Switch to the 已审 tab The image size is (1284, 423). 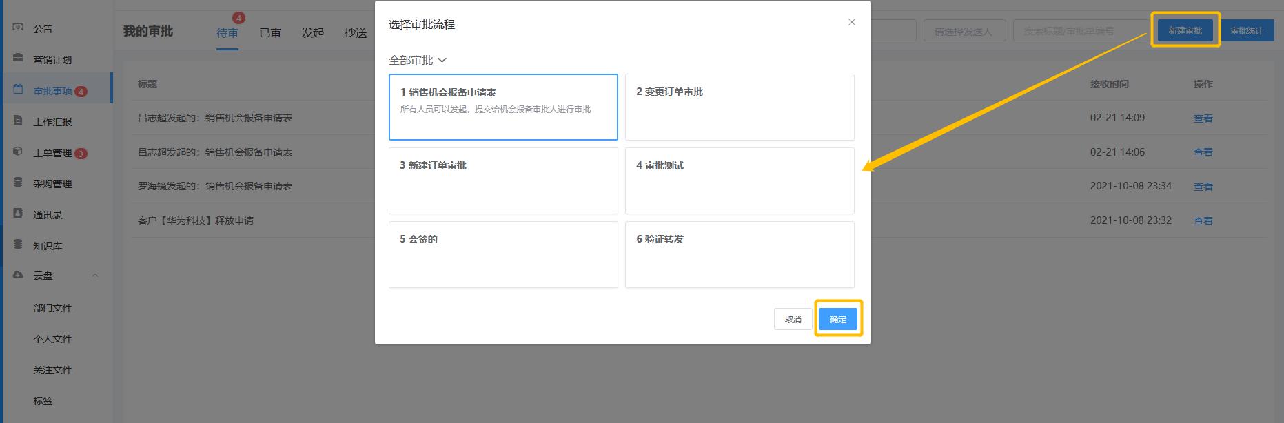tap(269, 33)
